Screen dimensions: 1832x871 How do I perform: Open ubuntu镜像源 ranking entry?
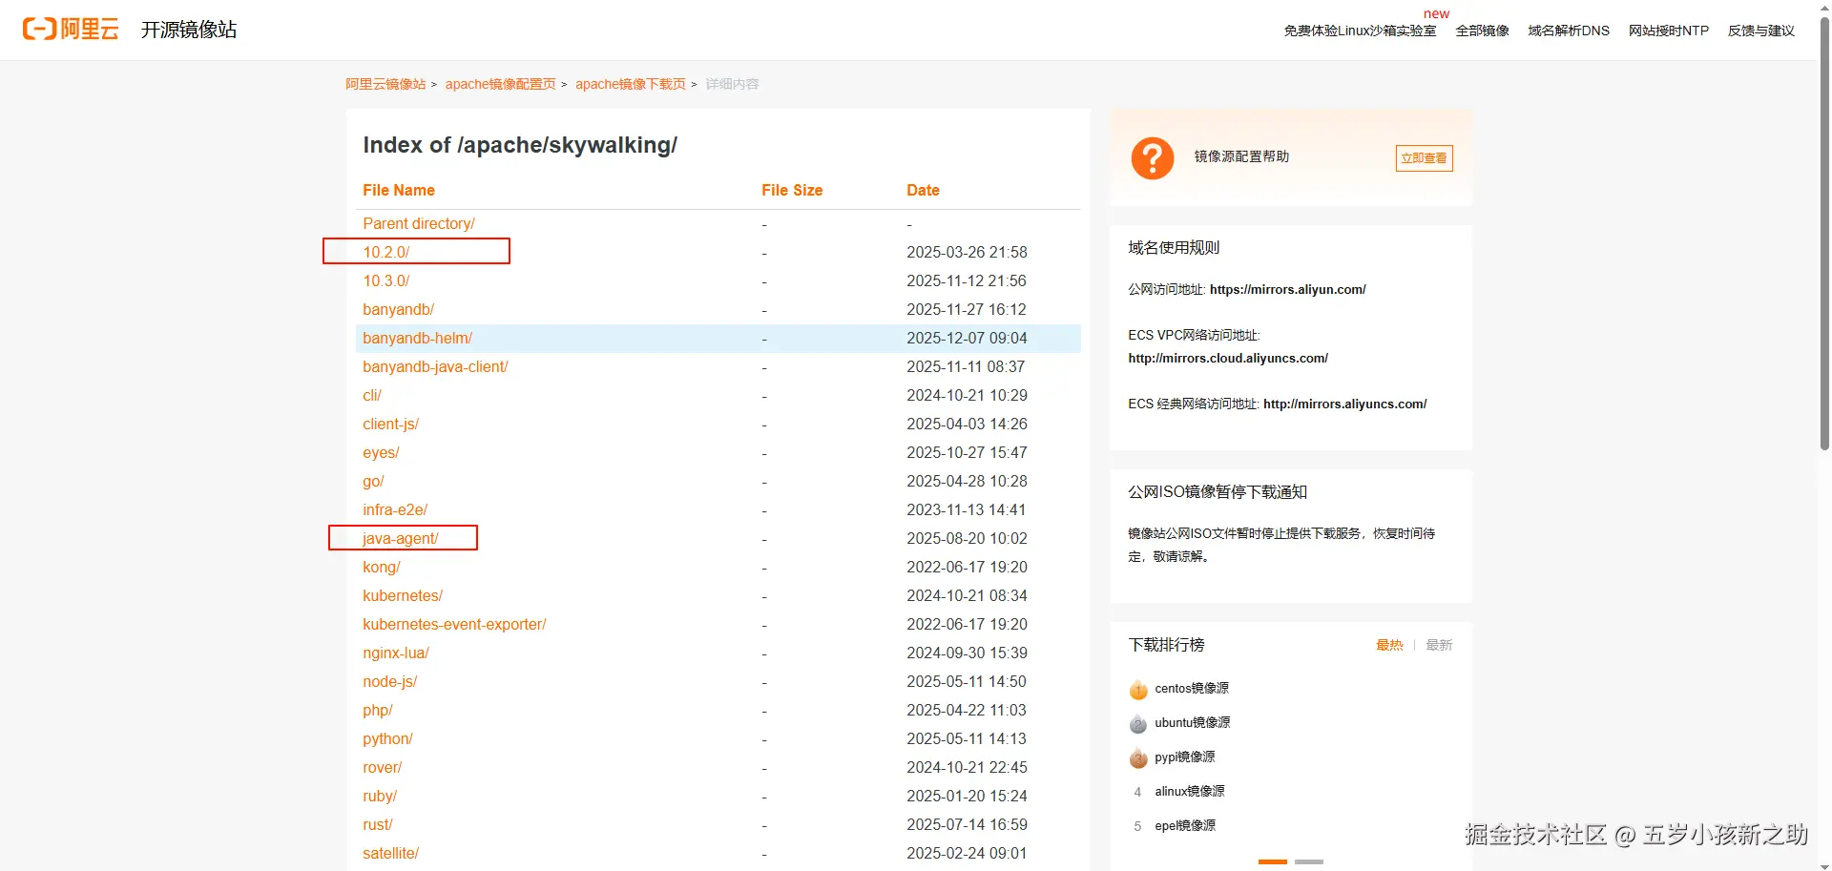coord(1192,722)
